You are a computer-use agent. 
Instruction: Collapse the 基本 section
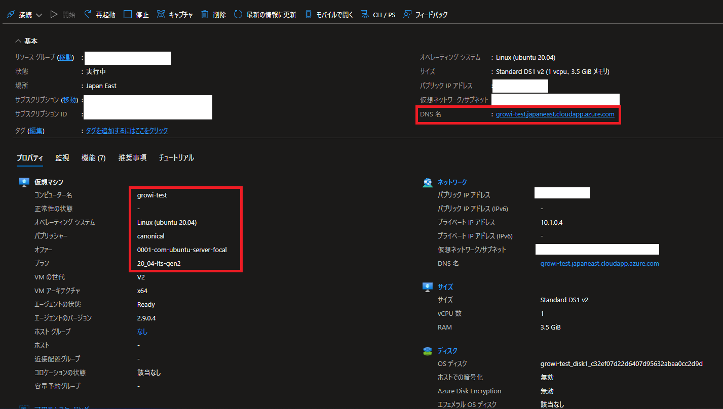pyautogui.click(x=18, y=40)
